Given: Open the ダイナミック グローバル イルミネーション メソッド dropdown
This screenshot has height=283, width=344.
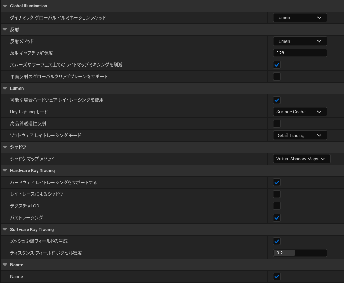Looking at the screenshot, I should tap(299, 17).
